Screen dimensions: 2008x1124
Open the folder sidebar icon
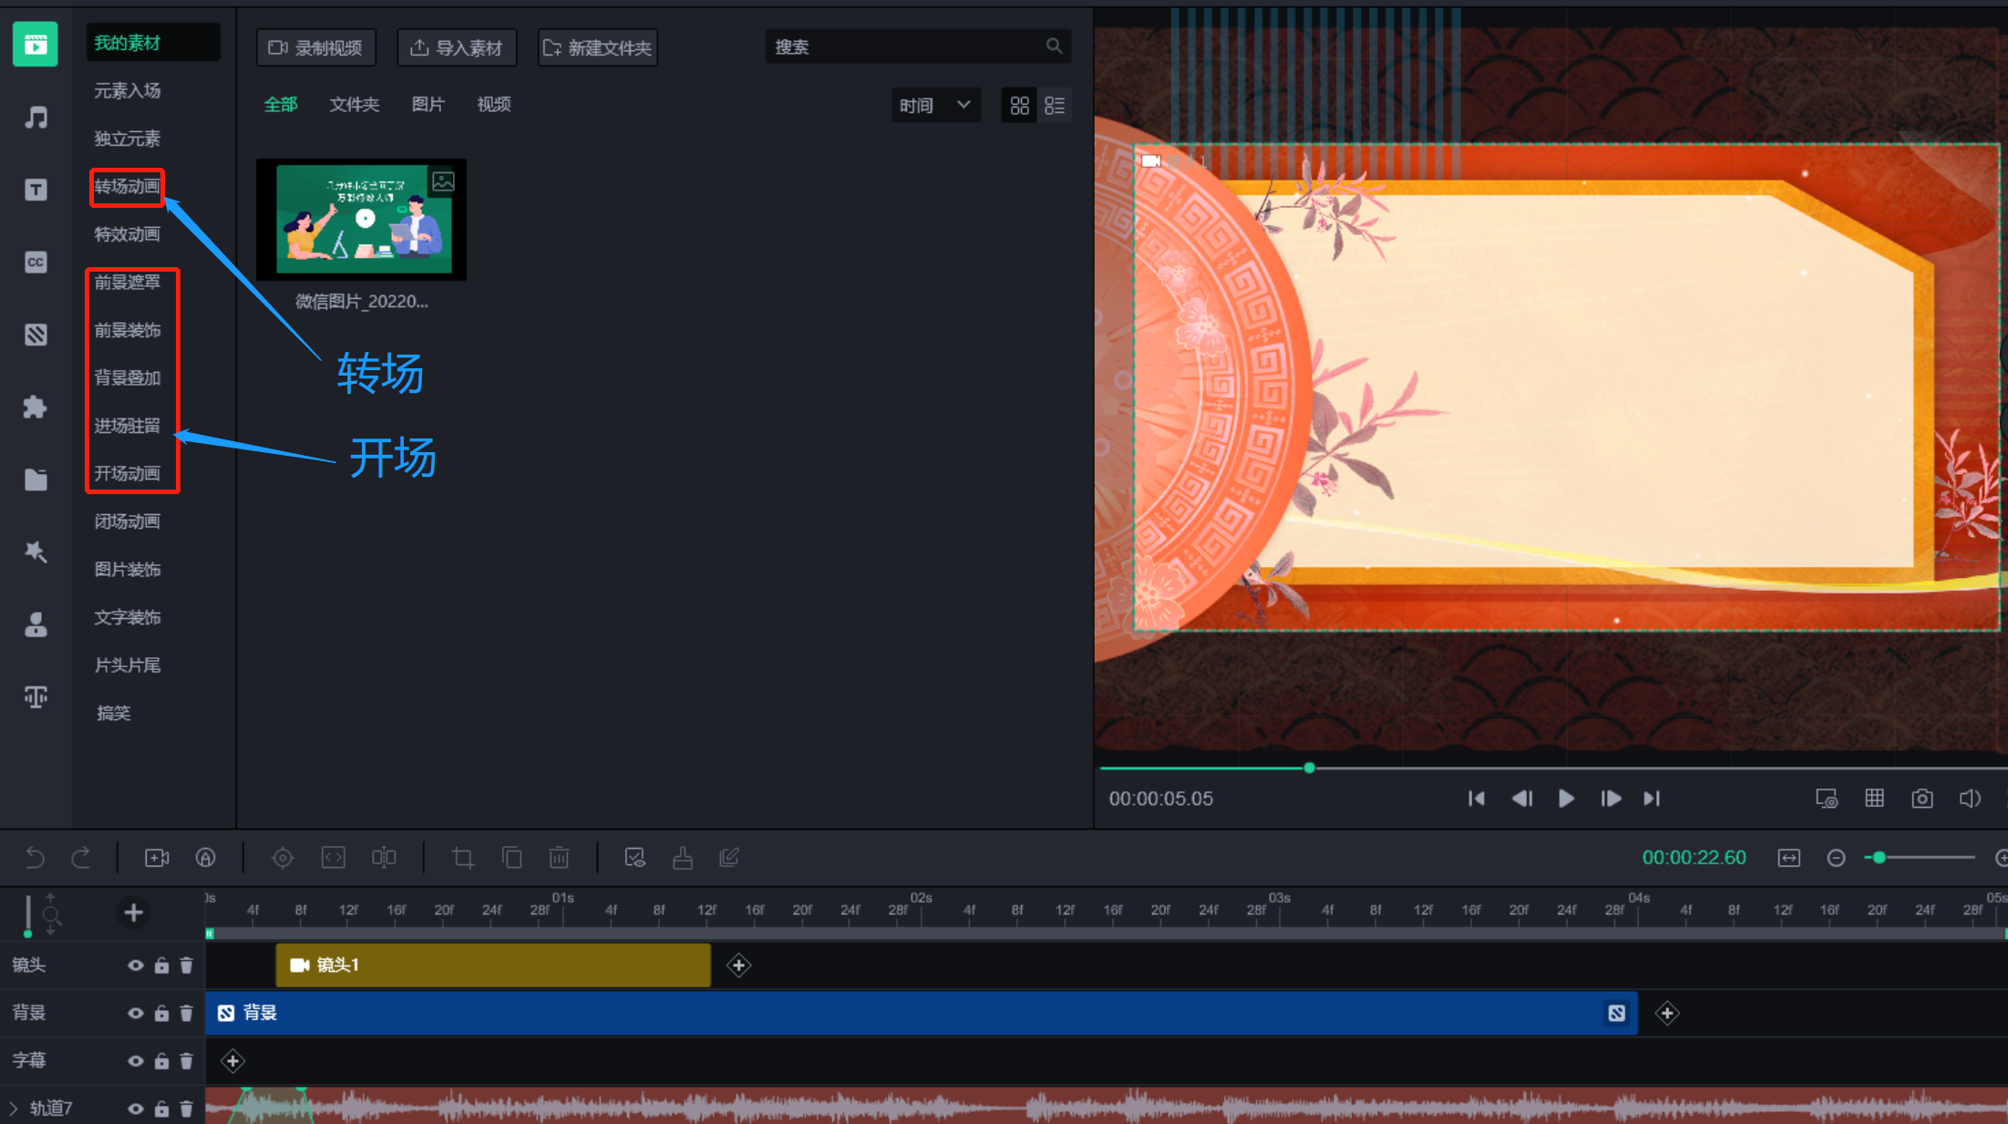click(36, 480)
